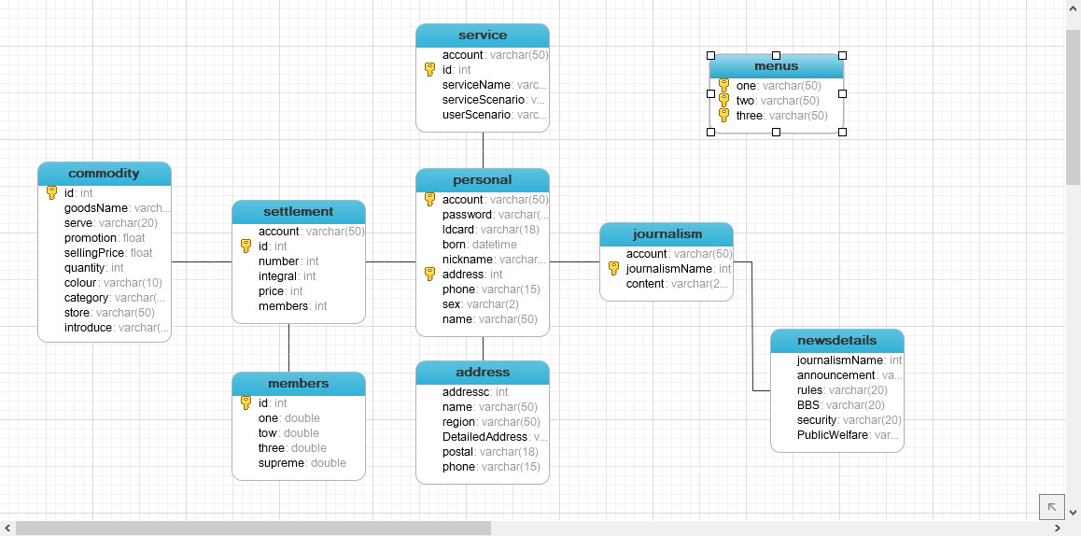Click the scroll down arrow
Screen dimensions: 1081x536
(x=1074, y=513)
